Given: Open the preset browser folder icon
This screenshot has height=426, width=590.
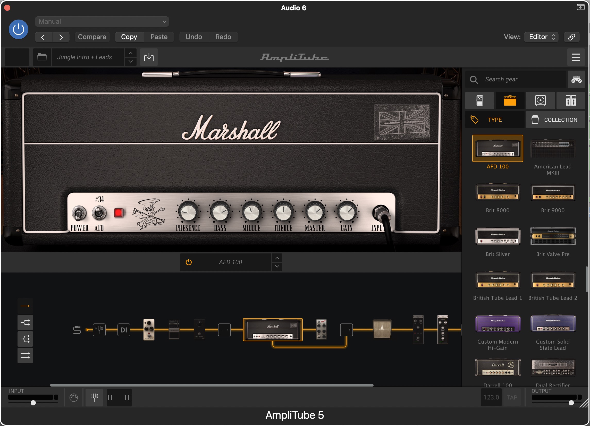Looking at the screenshot, I should coord(42,57).
